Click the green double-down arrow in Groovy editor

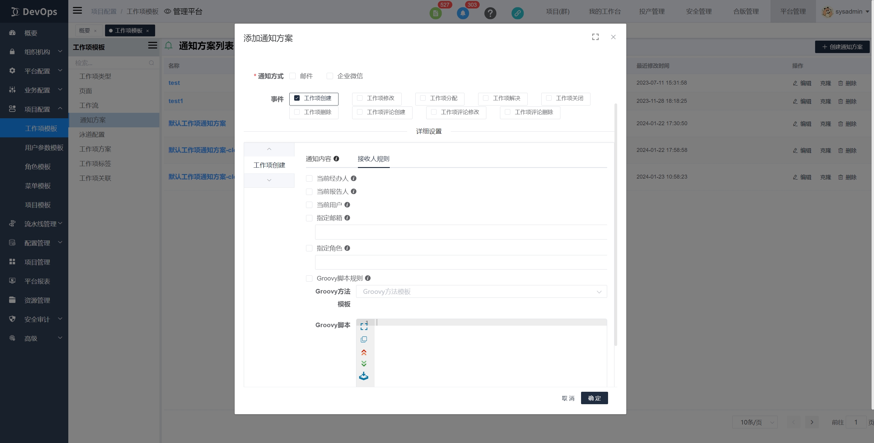point(364,364)
